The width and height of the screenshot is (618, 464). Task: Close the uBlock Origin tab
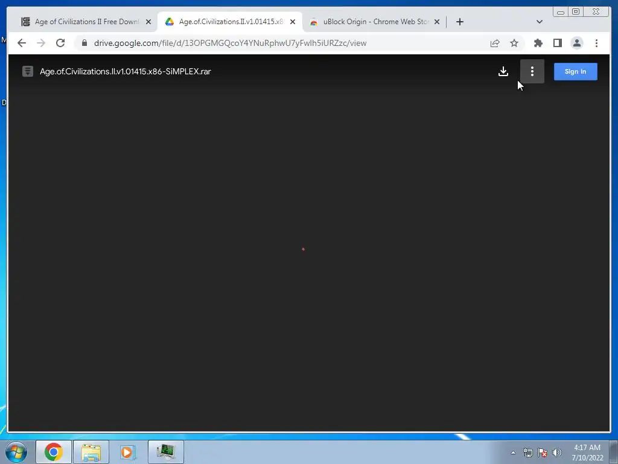point(437,22)
